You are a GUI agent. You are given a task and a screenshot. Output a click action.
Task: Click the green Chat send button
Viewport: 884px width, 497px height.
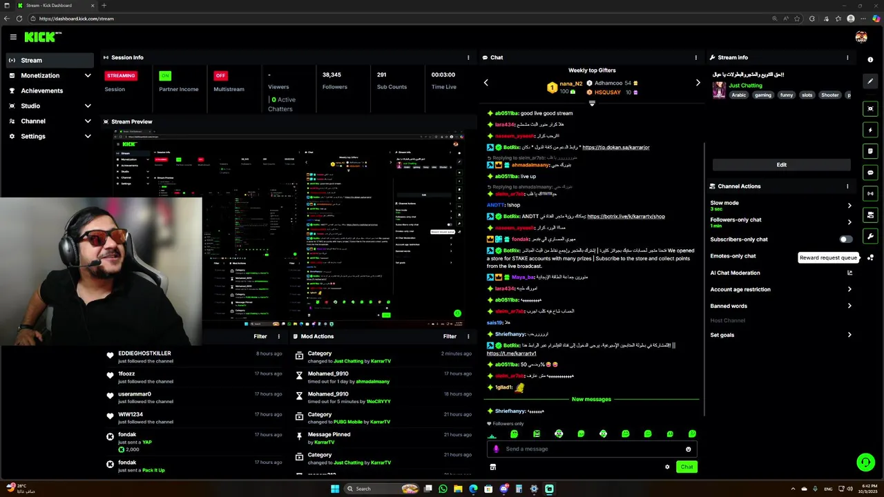click(686, 467)
